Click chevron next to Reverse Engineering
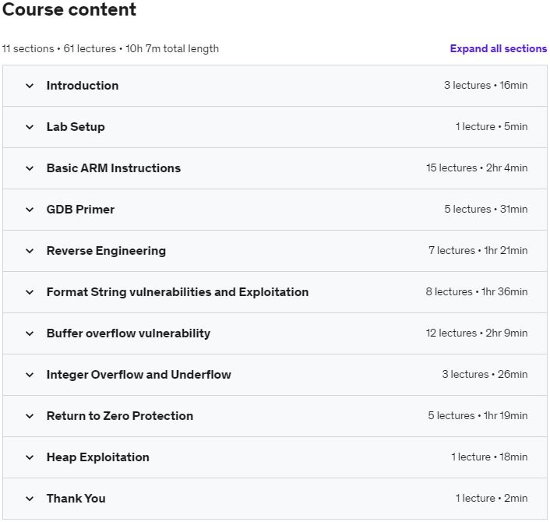The width and height of the screenshot is (550, 522). click(x=30, y=251)
